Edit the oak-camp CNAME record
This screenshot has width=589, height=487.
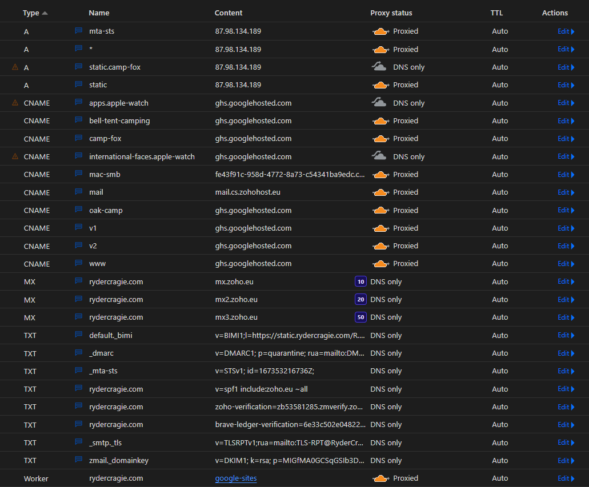point(566,210)
